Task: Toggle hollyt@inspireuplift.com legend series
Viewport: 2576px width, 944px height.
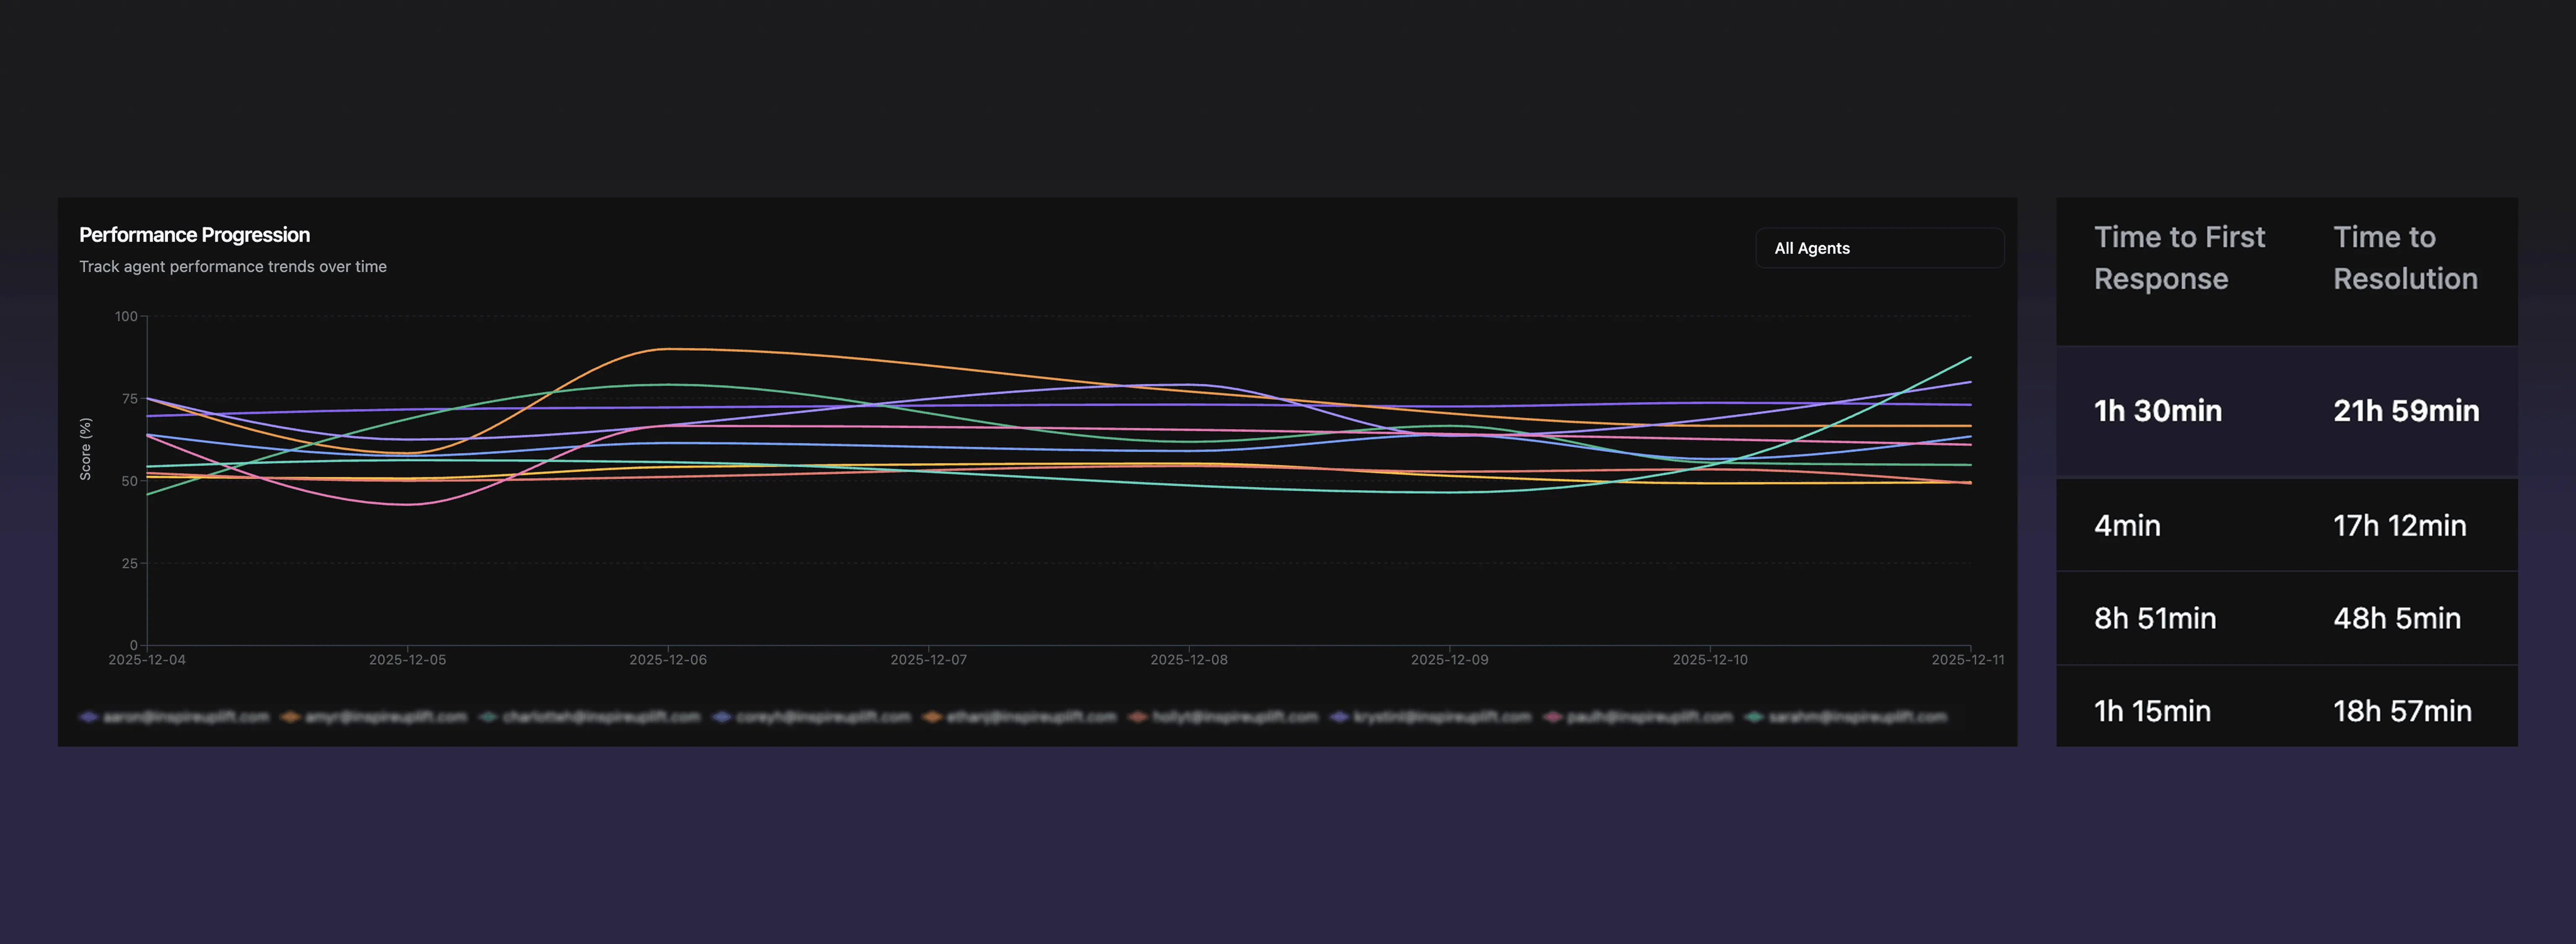Action: pyautogui.click(x=1224, y=717)
